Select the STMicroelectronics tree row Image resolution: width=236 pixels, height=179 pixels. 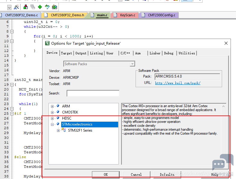click(x=90, y=124)
